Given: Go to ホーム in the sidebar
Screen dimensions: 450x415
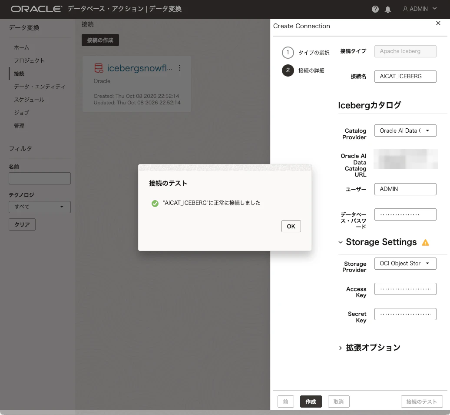Looking at the screenshot, I should click(22, 47).
